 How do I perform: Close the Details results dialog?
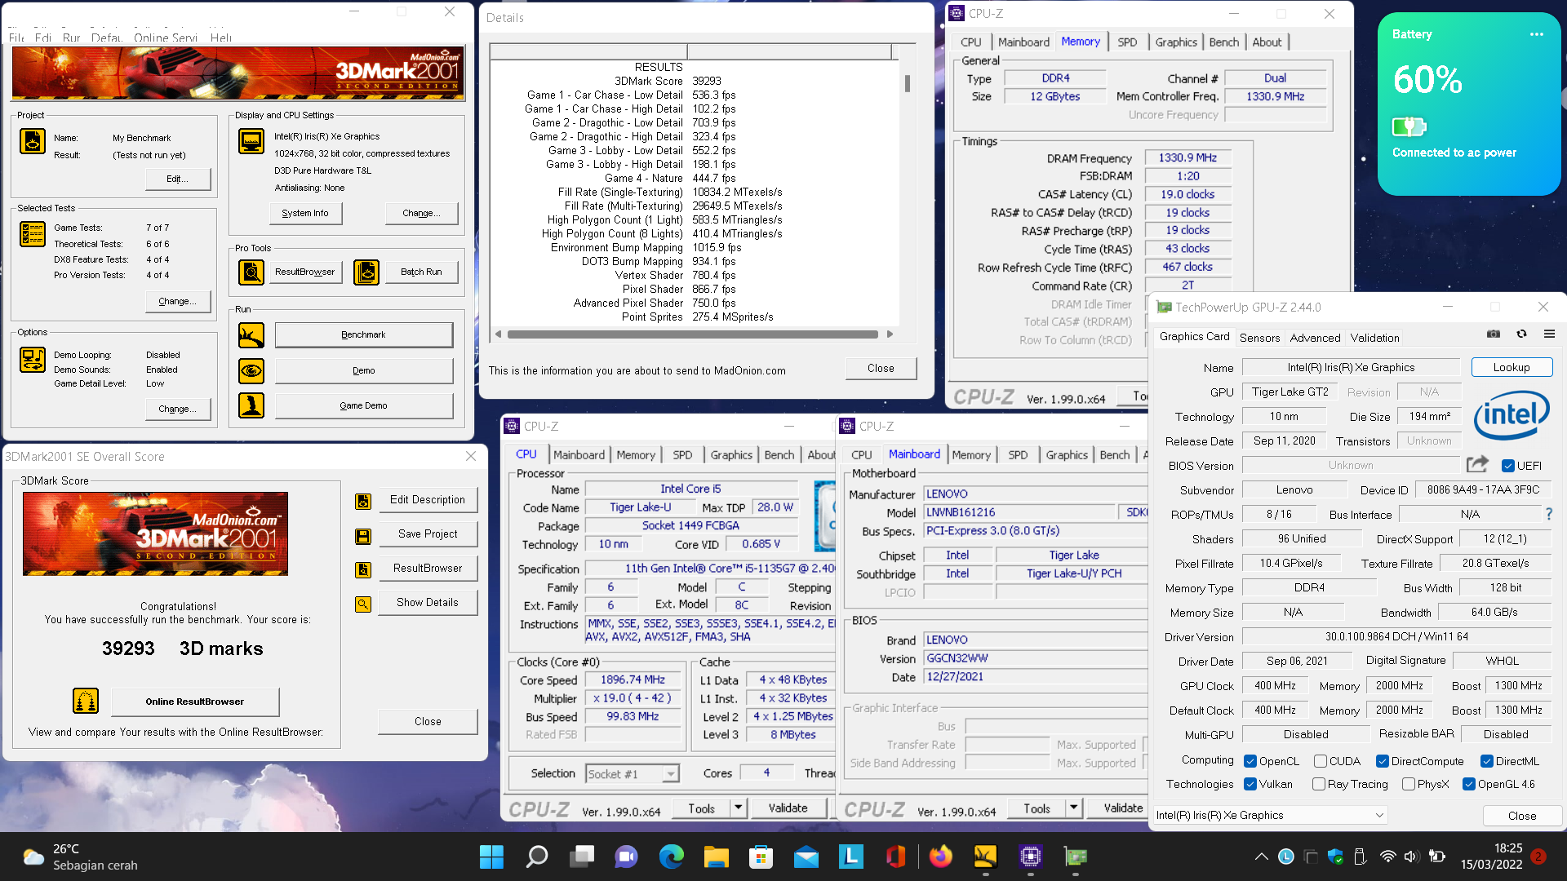(x=881, y=368)
